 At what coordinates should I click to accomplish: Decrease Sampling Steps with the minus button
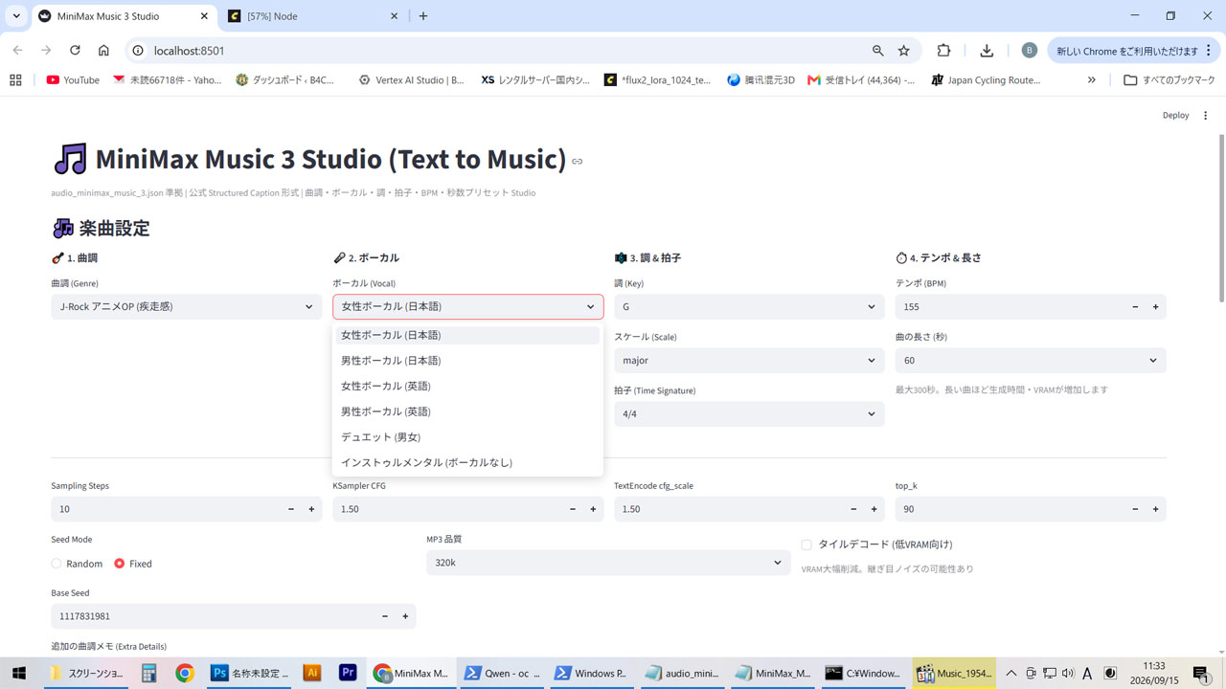click(291, 509)
